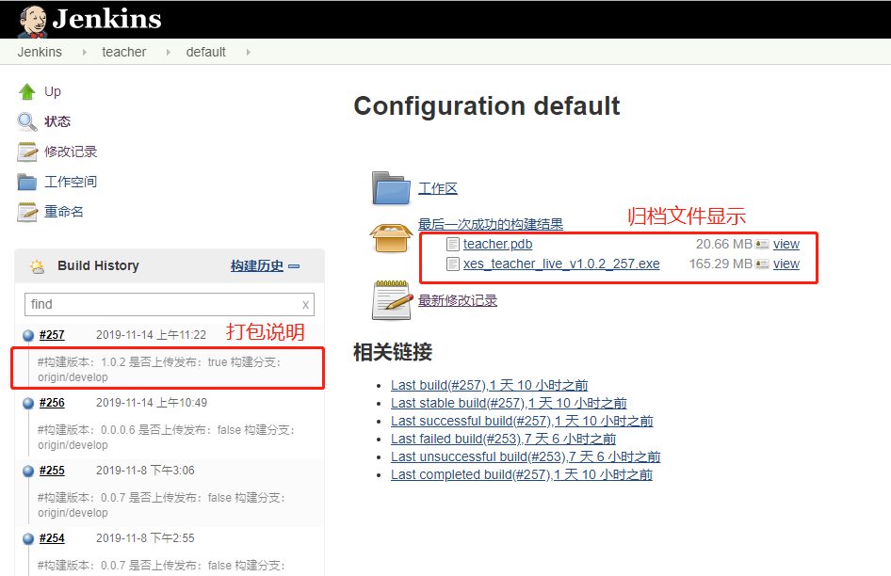Click the blue status ball for build #254
The height and width of the screenshot is (576, 891).
(28, 538)
